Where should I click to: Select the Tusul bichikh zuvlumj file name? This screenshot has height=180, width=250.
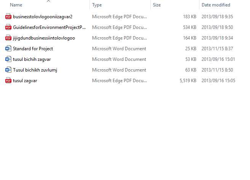tap(35, 70)
